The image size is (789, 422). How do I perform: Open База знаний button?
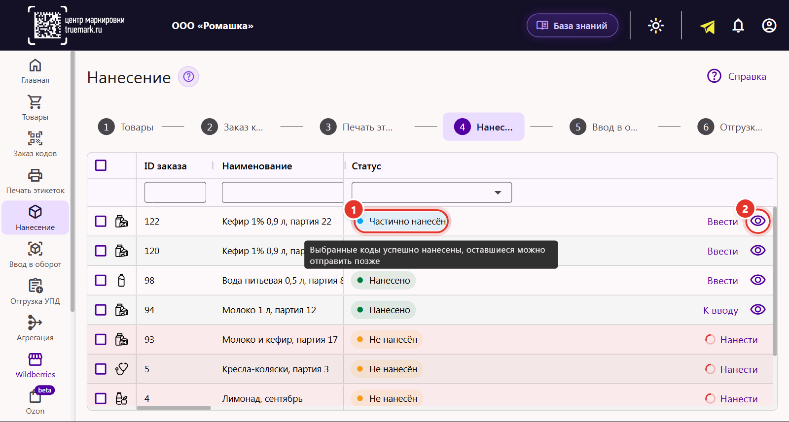pos(572,26)
